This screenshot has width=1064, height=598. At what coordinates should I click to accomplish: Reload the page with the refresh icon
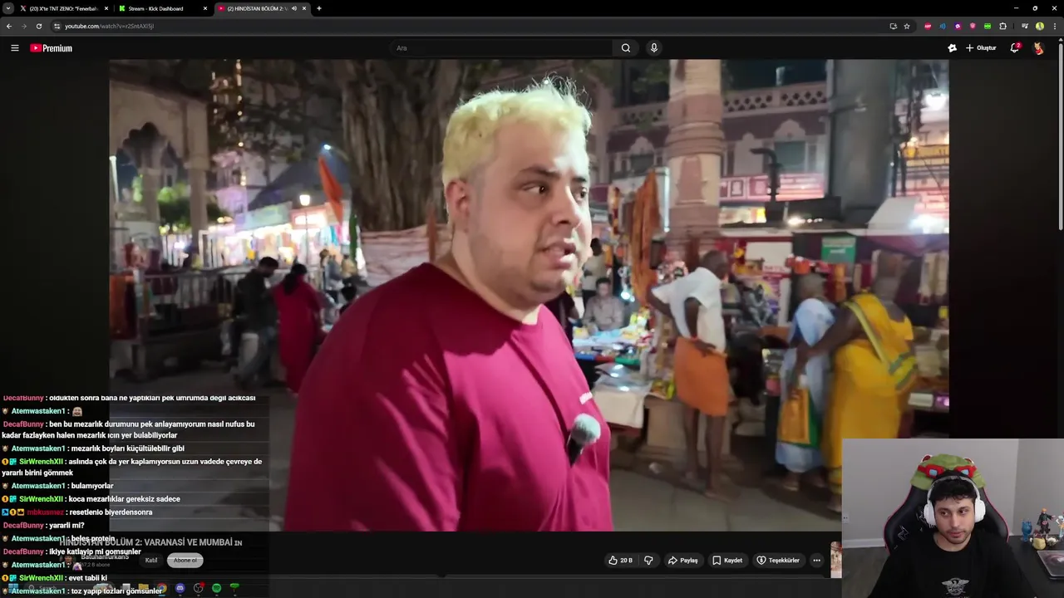tap(38, 26)
